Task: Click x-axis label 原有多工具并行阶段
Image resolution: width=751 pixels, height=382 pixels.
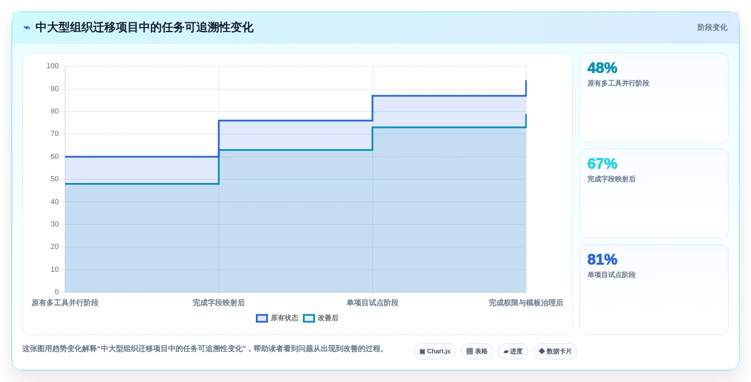Action: point(65,302)
